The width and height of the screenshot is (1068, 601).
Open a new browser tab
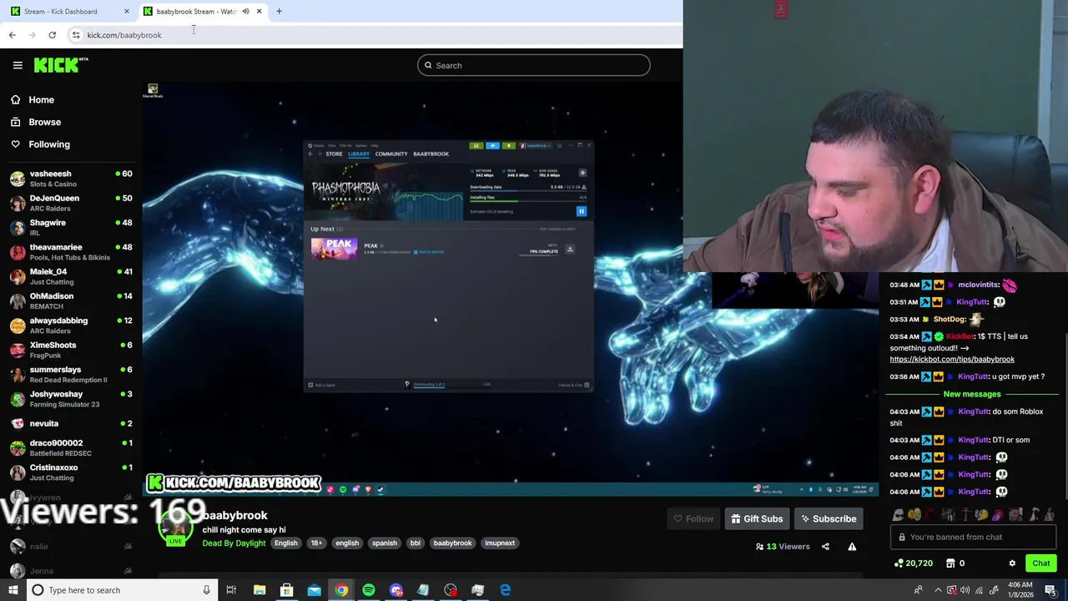click(x=279, y=12)
